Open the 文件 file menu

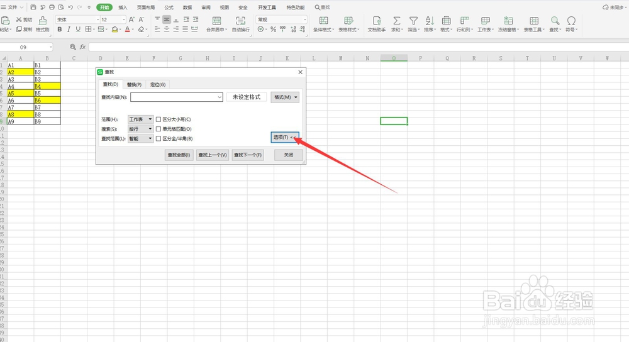pos(12,7)
